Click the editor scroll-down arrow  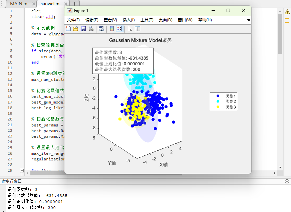click(x=280, y=167)
